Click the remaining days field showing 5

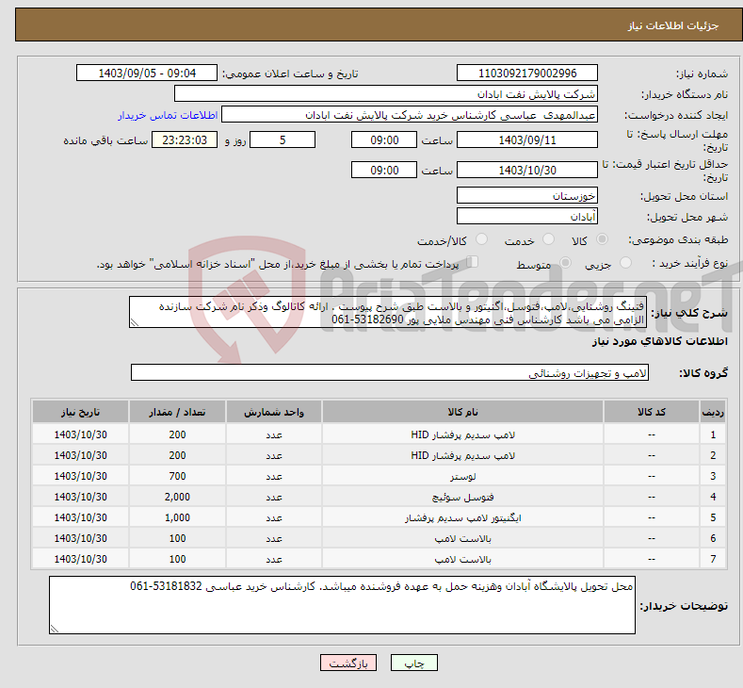click(x=283, y=139)
